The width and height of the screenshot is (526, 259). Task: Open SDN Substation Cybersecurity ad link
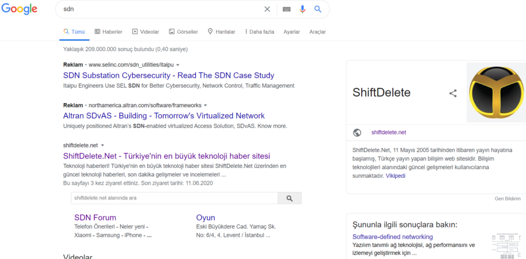point(168,75)
